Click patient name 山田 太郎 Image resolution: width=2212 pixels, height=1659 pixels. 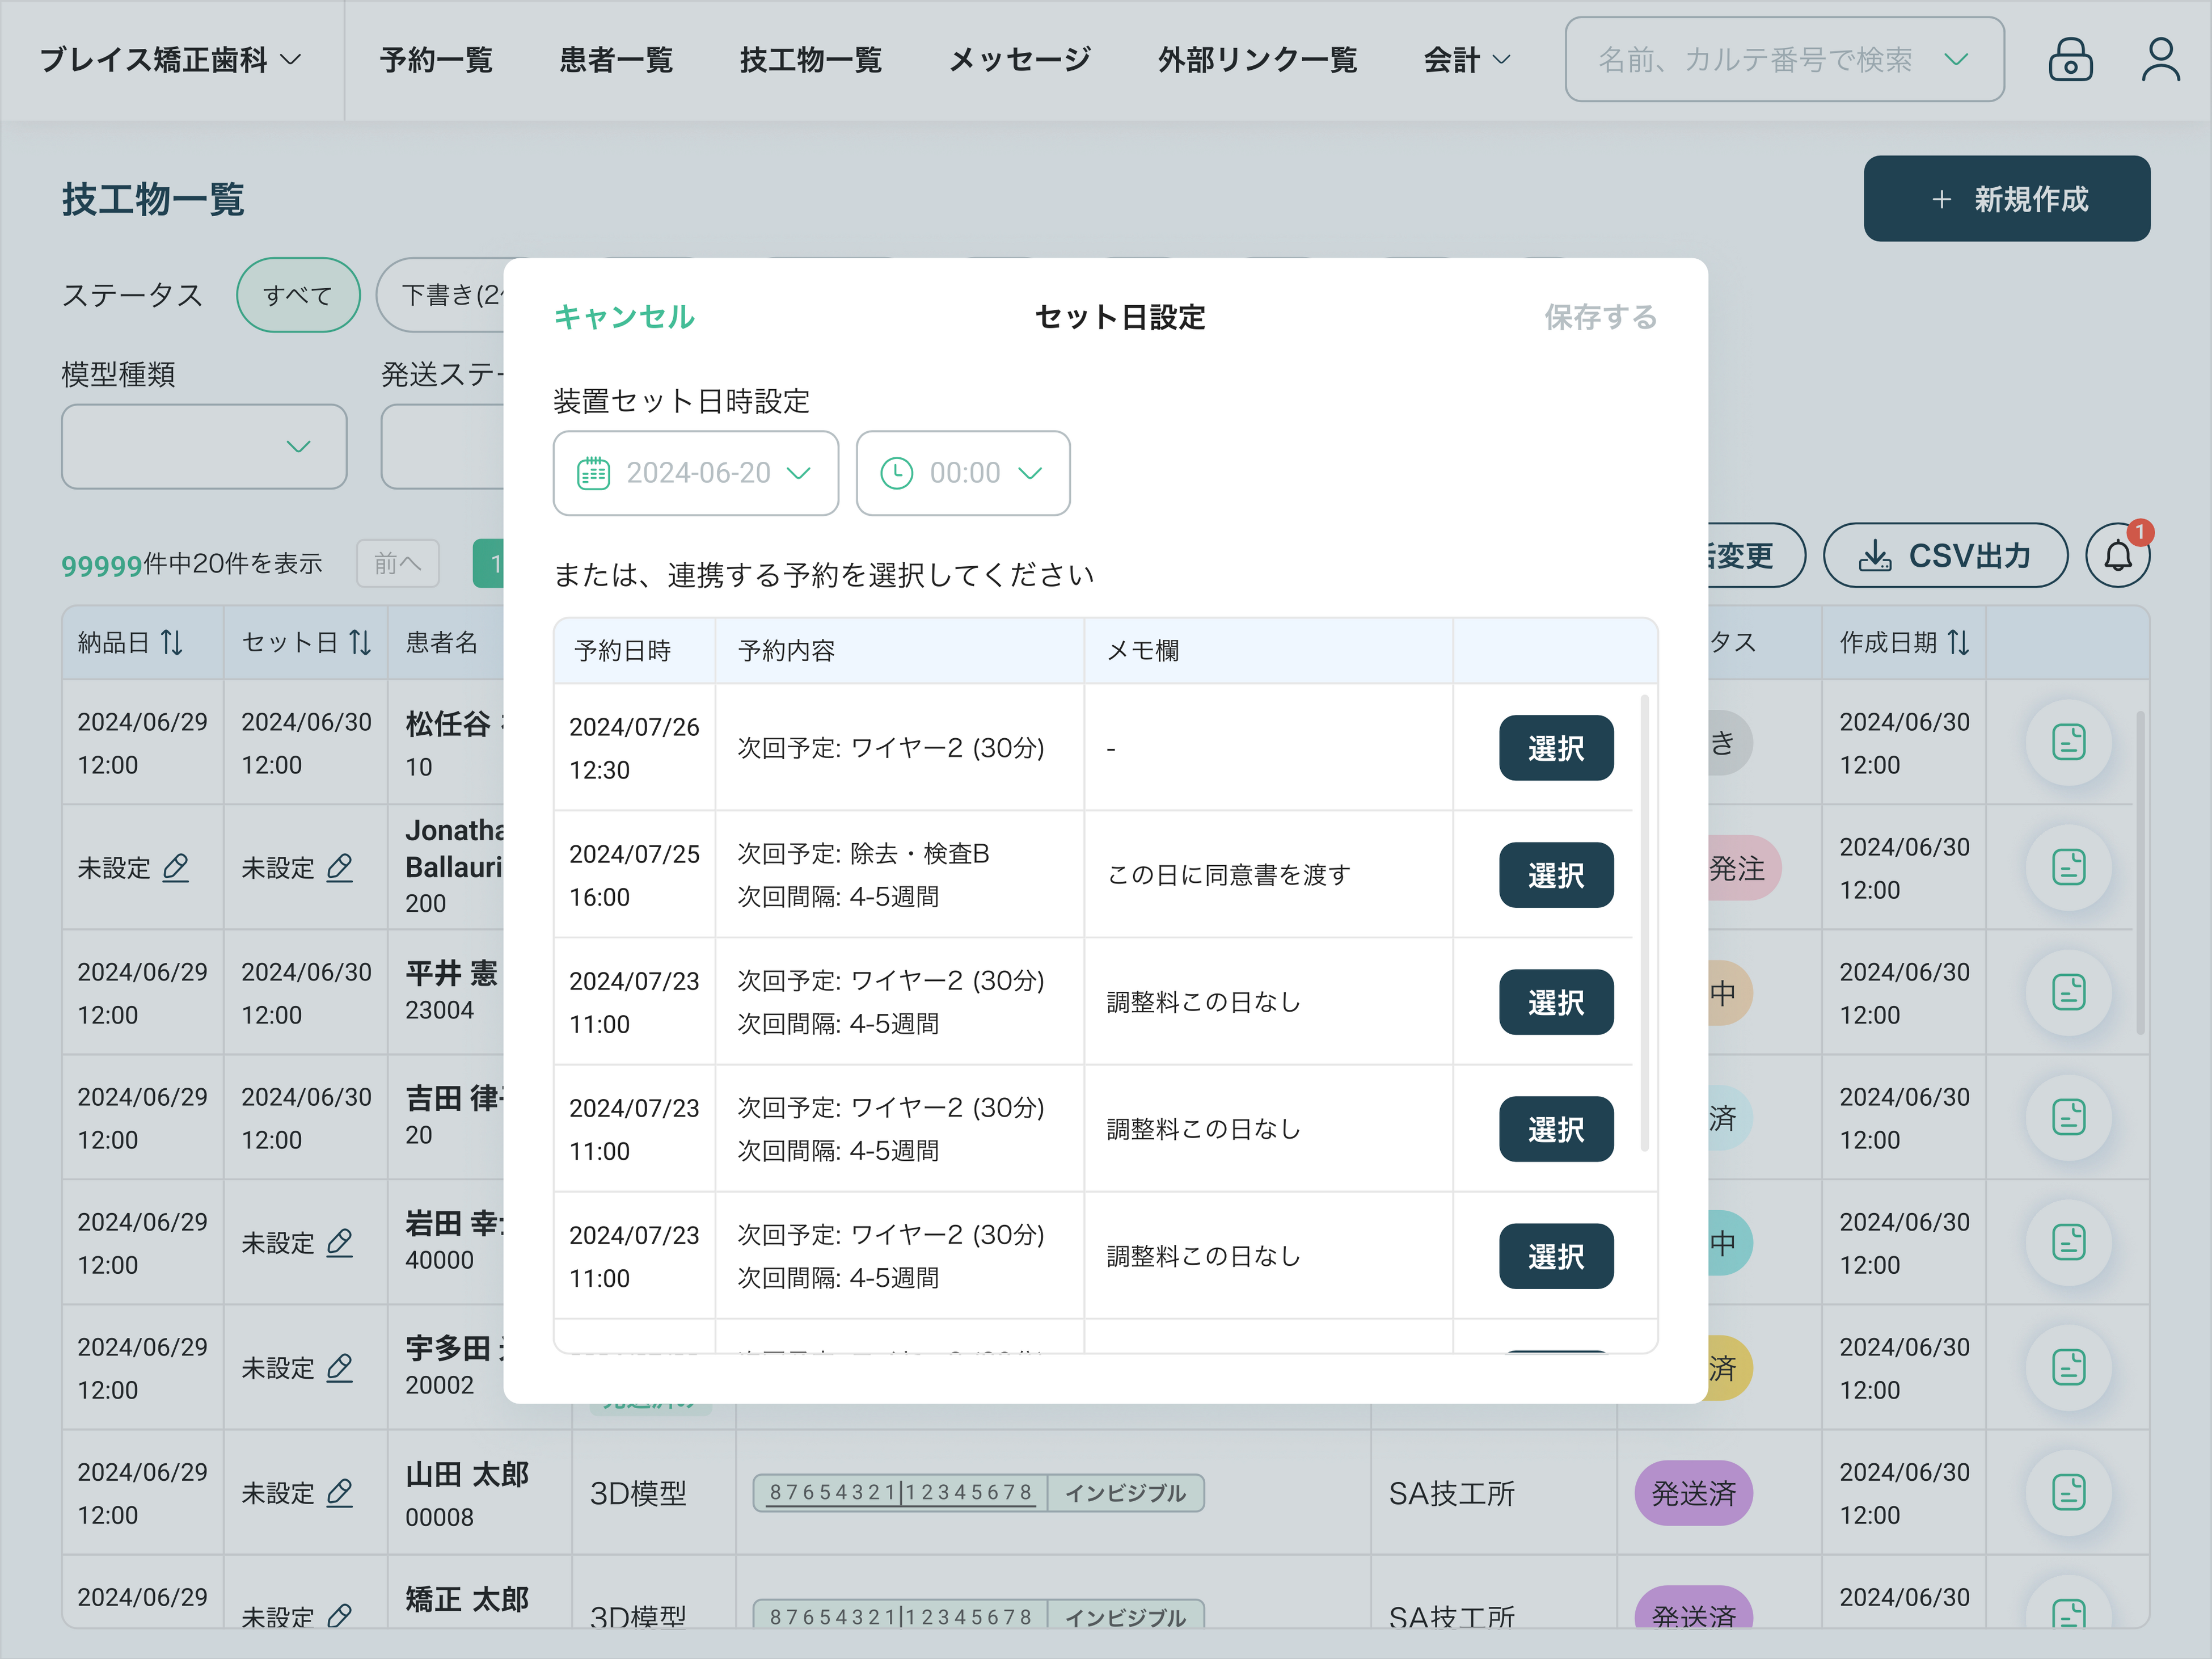(467, 1474)
